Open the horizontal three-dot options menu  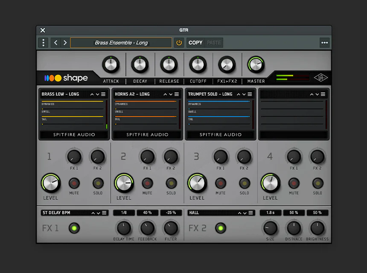(x=324, y=43)
